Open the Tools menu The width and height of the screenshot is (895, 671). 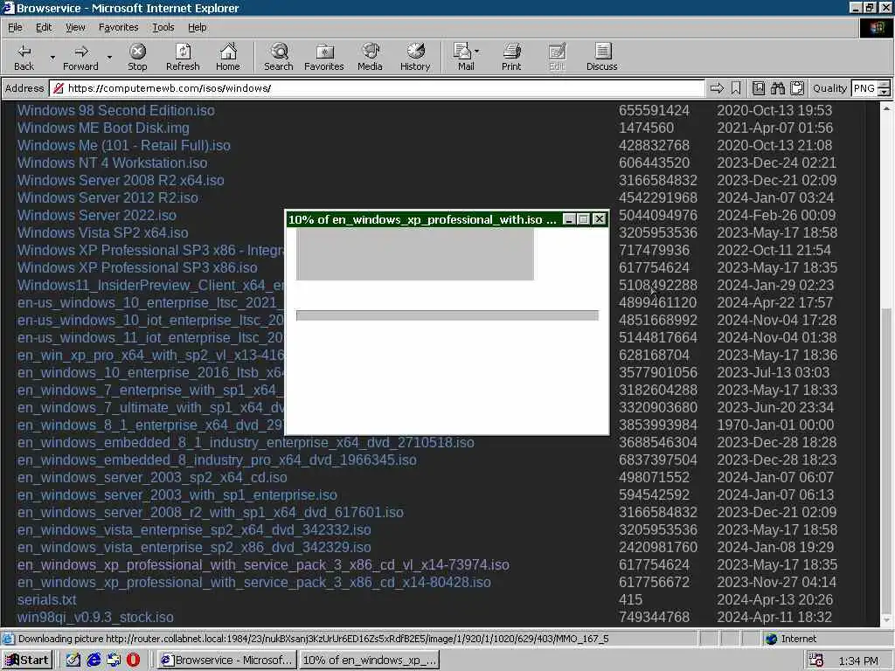(163, 27)
